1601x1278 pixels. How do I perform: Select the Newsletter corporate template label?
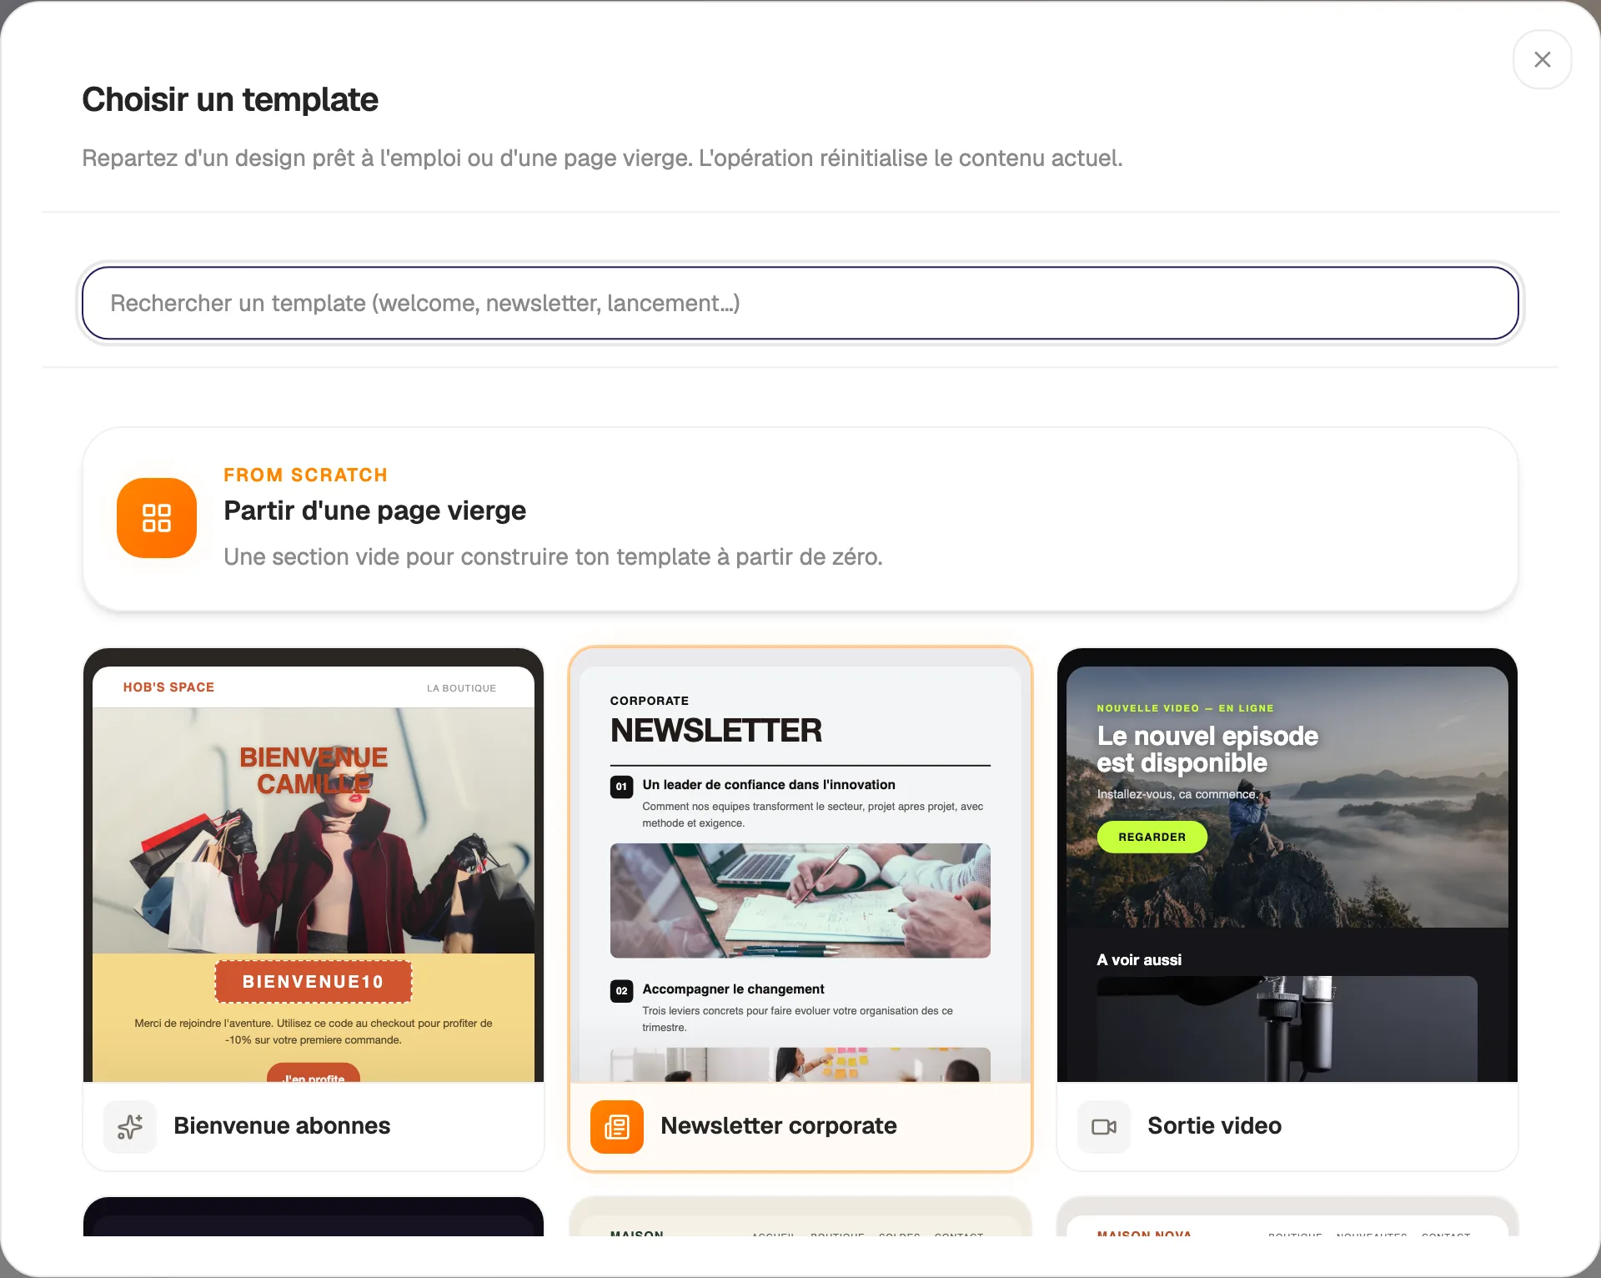tap(779, 1126)
